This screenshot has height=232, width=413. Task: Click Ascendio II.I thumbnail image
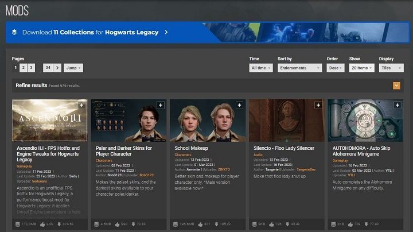[x=50, y=120]
